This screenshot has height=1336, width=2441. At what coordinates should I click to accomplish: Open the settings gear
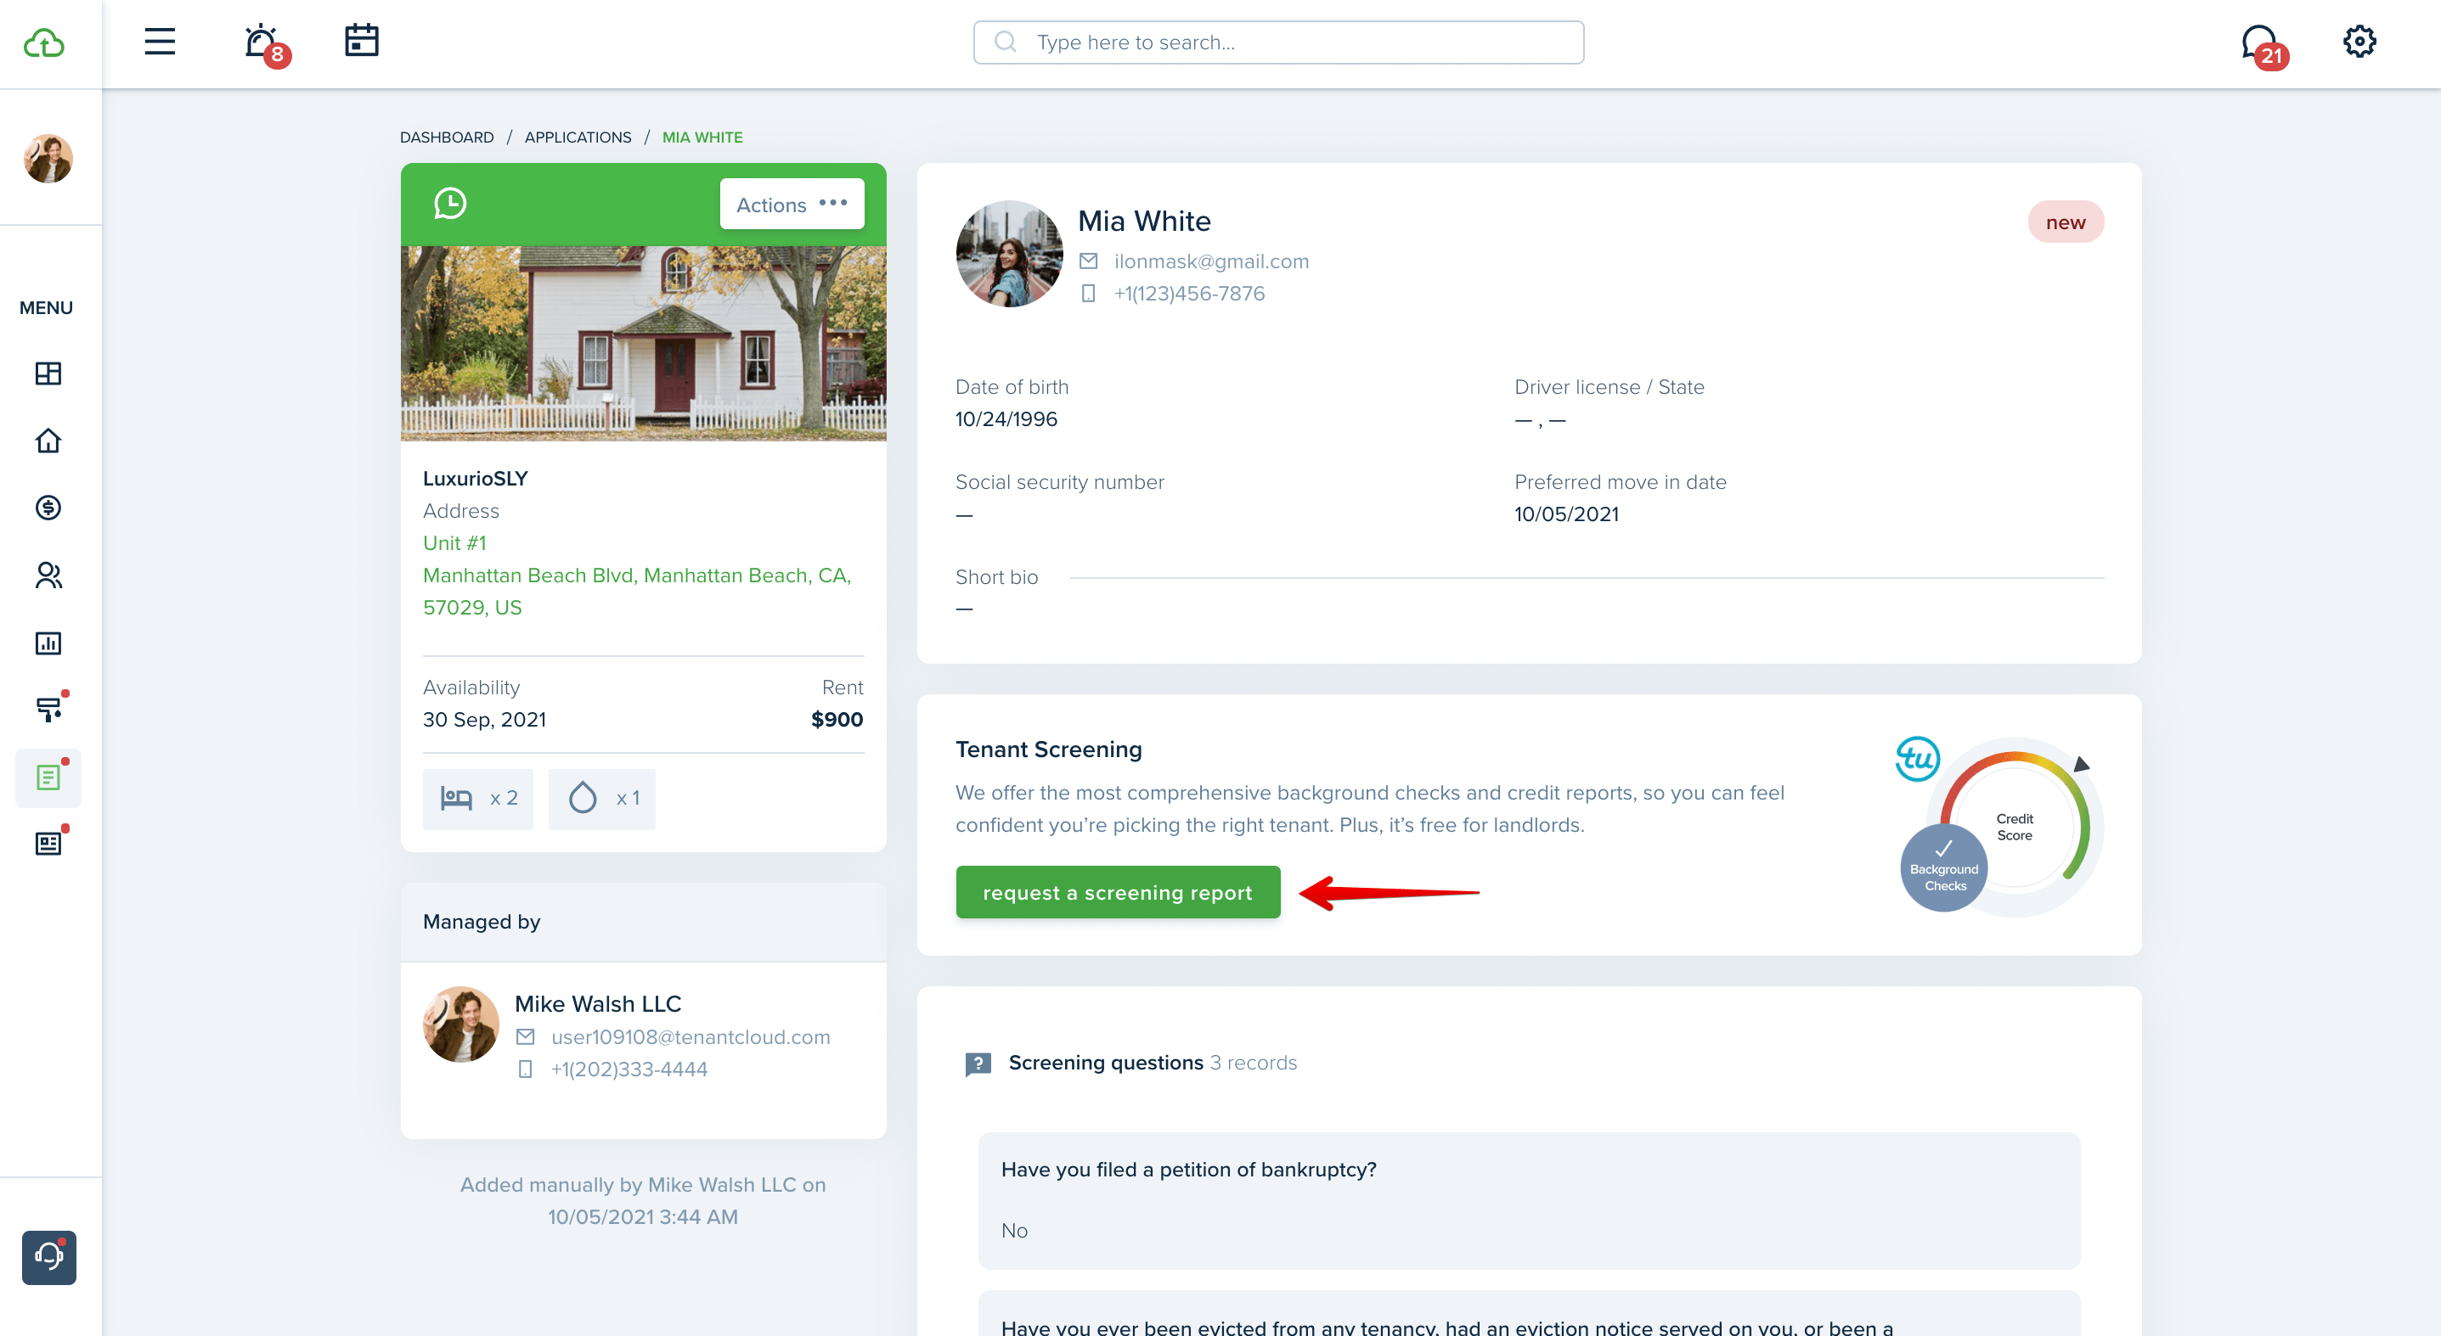(x=2359, y=42)
